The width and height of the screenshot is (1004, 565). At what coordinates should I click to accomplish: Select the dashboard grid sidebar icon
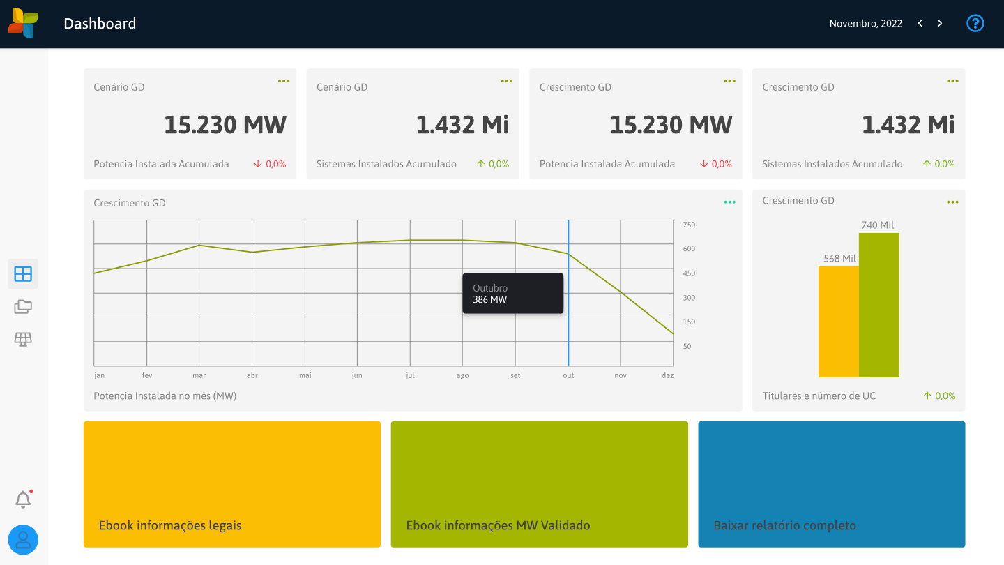(x=23, y=274)
